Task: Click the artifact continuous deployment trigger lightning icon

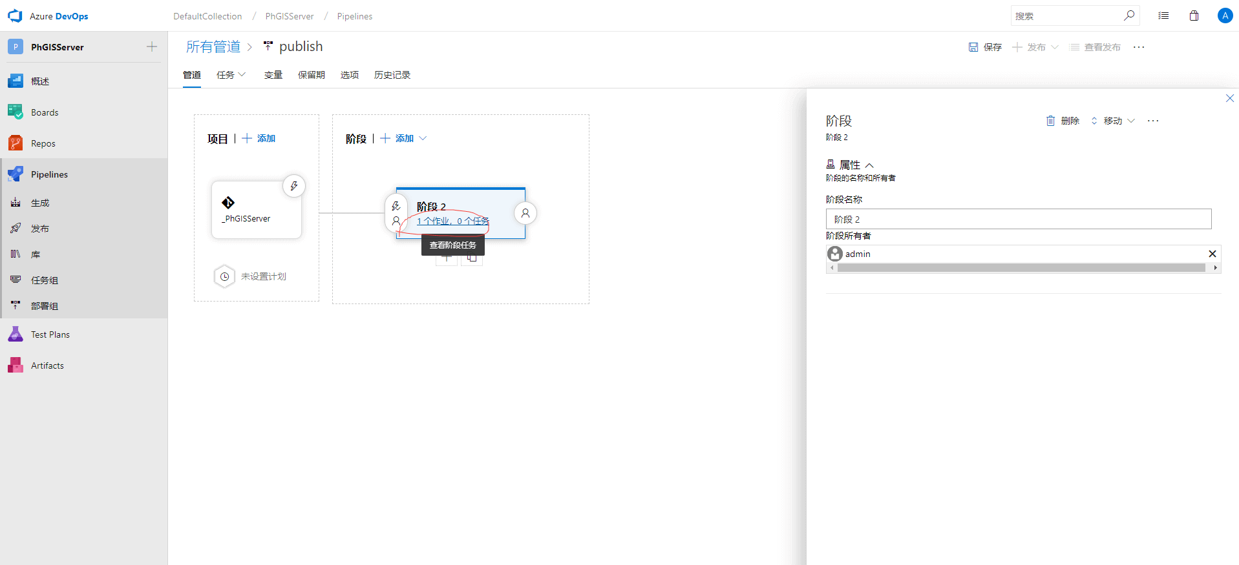Action: pos(294,186)
